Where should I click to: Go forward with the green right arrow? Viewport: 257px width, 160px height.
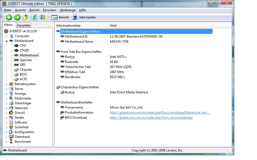click(17, 17)
